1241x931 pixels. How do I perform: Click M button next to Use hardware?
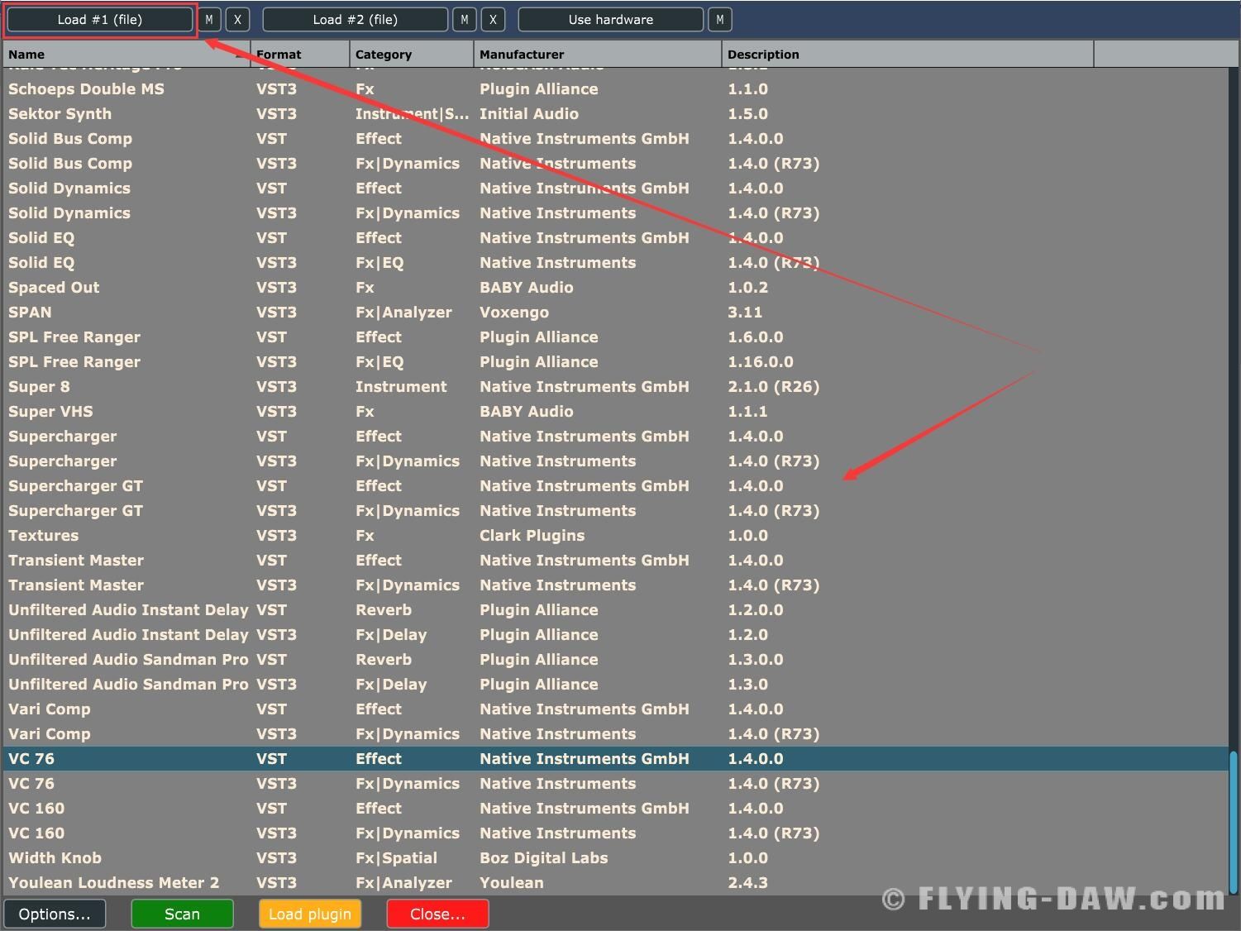[720, 20]
